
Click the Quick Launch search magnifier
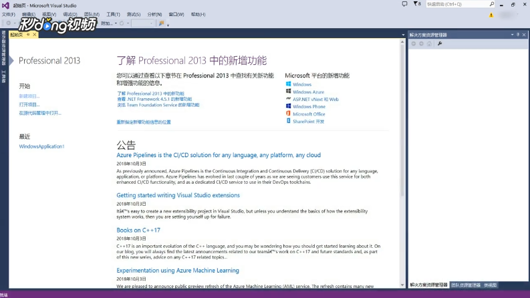click(x=492, y=4)
